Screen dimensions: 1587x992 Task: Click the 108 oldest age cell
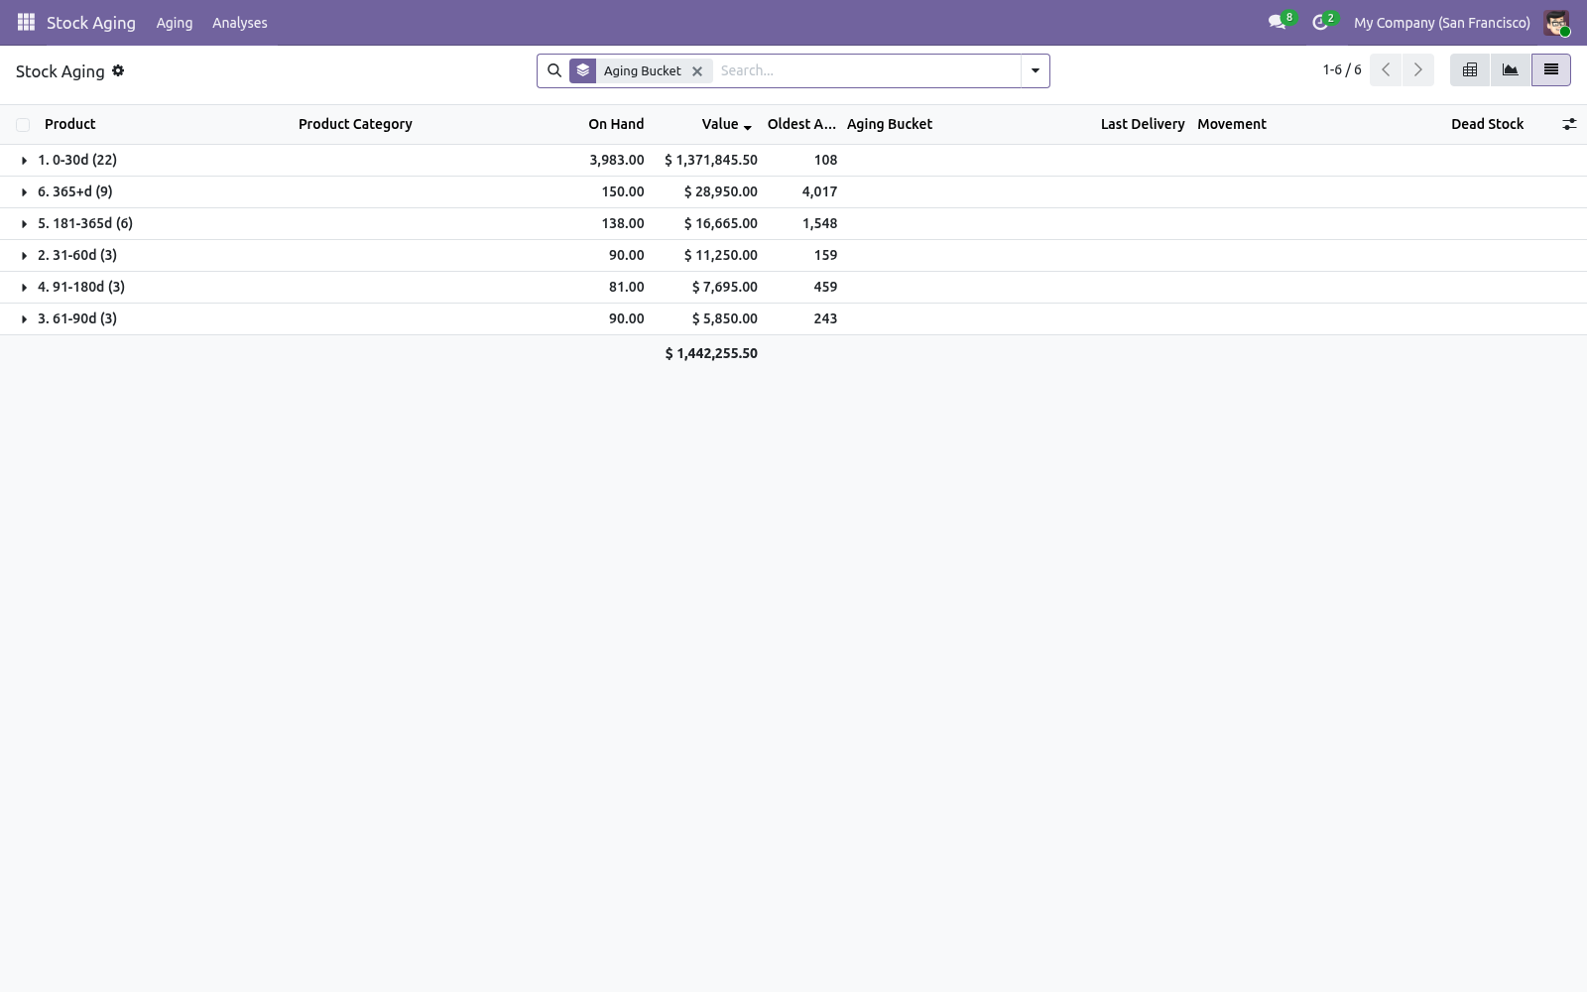pyautogui.click(x=825, y=160)
